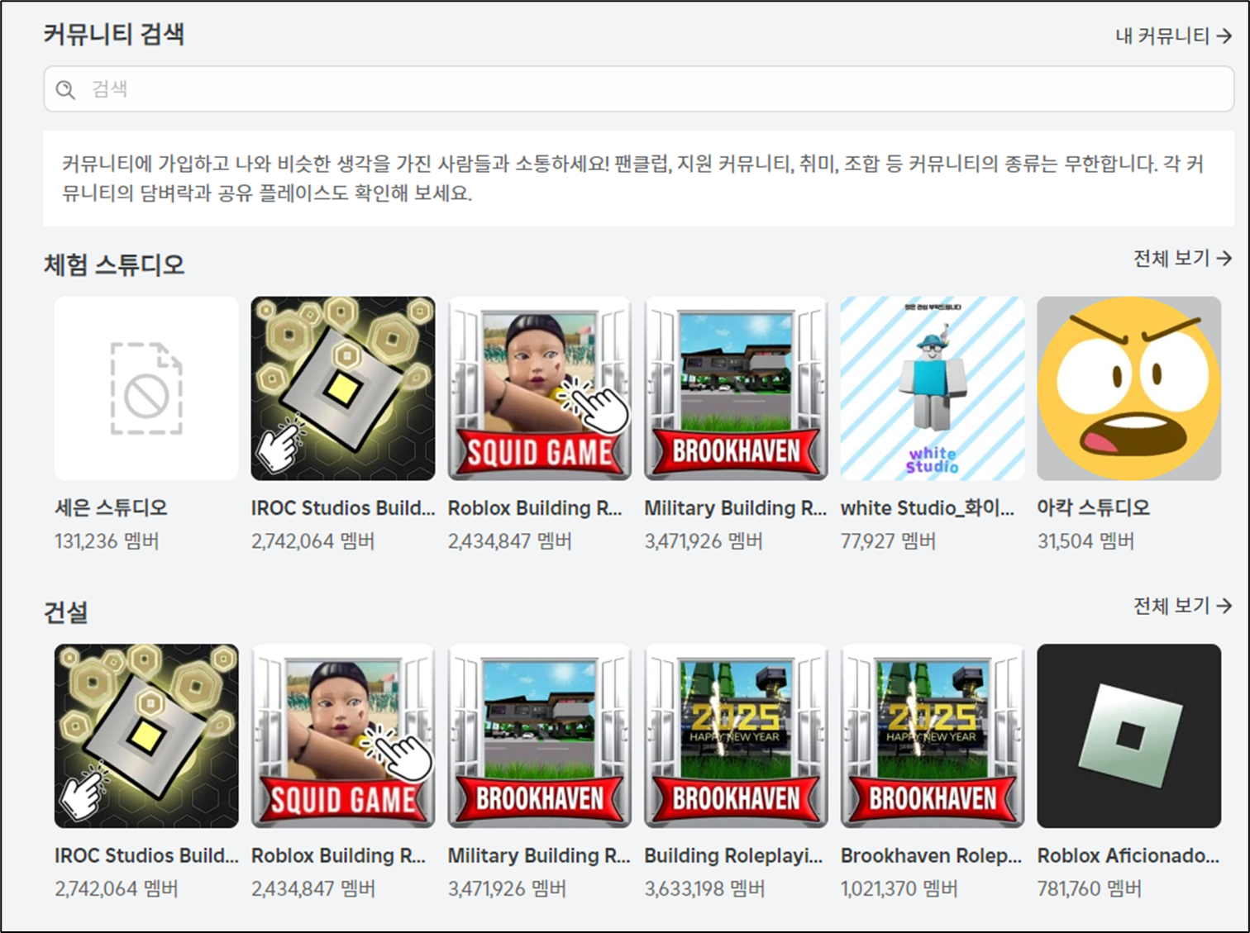Click the 1,021,370 멤버 member count
Screen dimensions: 1250x933
click(x=899, y=889)
